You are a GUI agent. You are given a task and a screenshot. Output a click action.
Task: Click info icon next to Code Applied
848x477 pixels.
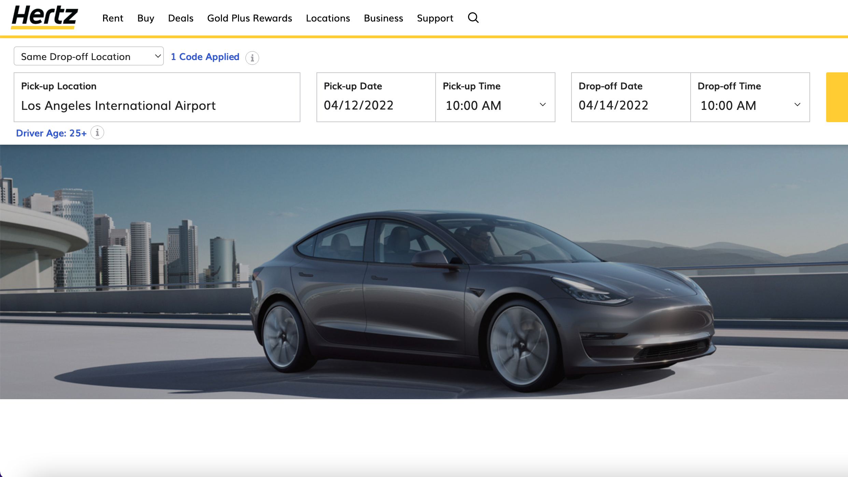(x=252, y=58)
